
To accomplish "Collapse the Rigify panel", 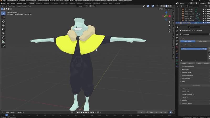I will 183,82.
